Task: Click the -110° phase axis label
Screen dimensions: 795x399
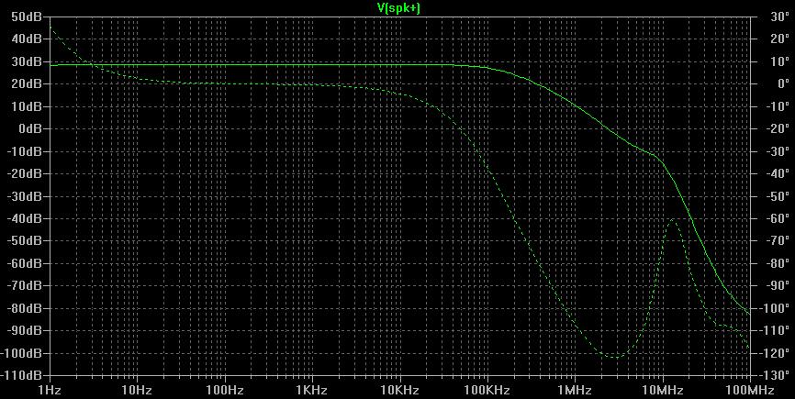Action: (x=774, y=330)
